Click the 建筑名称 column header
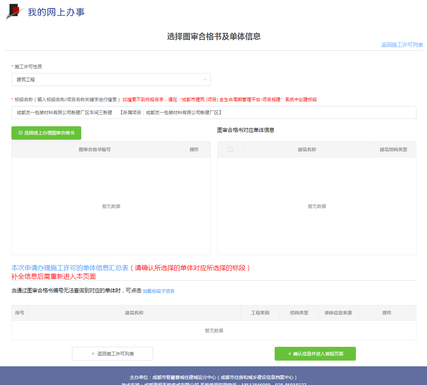Screen dimensions: 427x385 (x=306, y=149)
